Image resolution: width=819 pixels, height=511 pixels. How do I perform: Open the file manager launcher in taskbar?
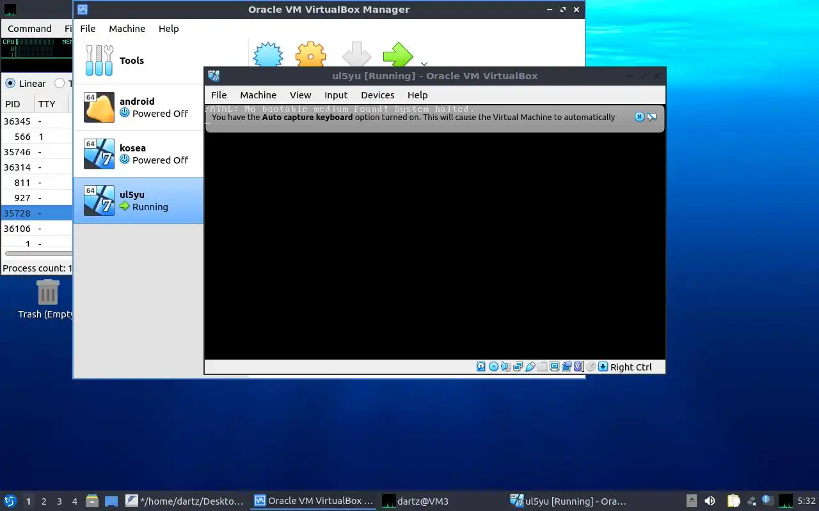pos(92,501)
